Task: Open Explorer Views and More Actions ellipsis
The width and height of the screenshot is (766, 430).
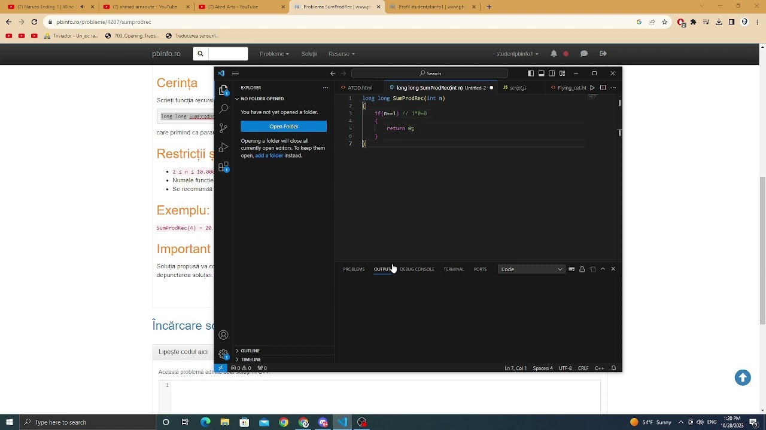Action: pyautogui.click(x=326, y=88)
